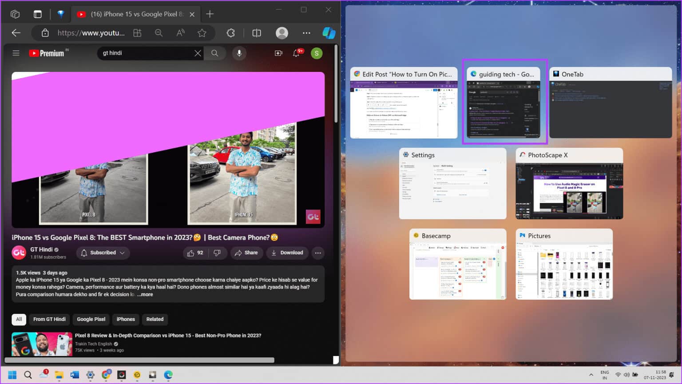This screenshot has width=682, height=384.
Task: Open the taskbar clock showing 11:58
Action: coord(655,375)
